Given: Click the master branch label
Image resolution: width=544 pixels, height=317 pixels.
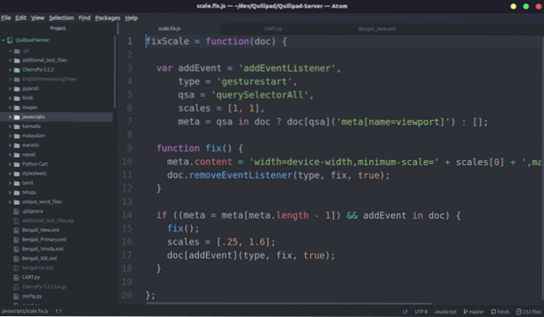Looking at the screenshot, I should tap(476, 312).
